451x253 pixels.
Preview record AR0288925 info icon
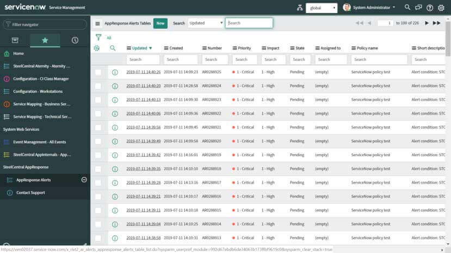point(115,72)
